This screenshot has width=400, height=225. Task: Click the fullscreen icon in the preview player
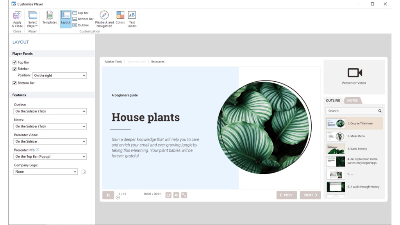pyautogui.click(x=184, y=195)
